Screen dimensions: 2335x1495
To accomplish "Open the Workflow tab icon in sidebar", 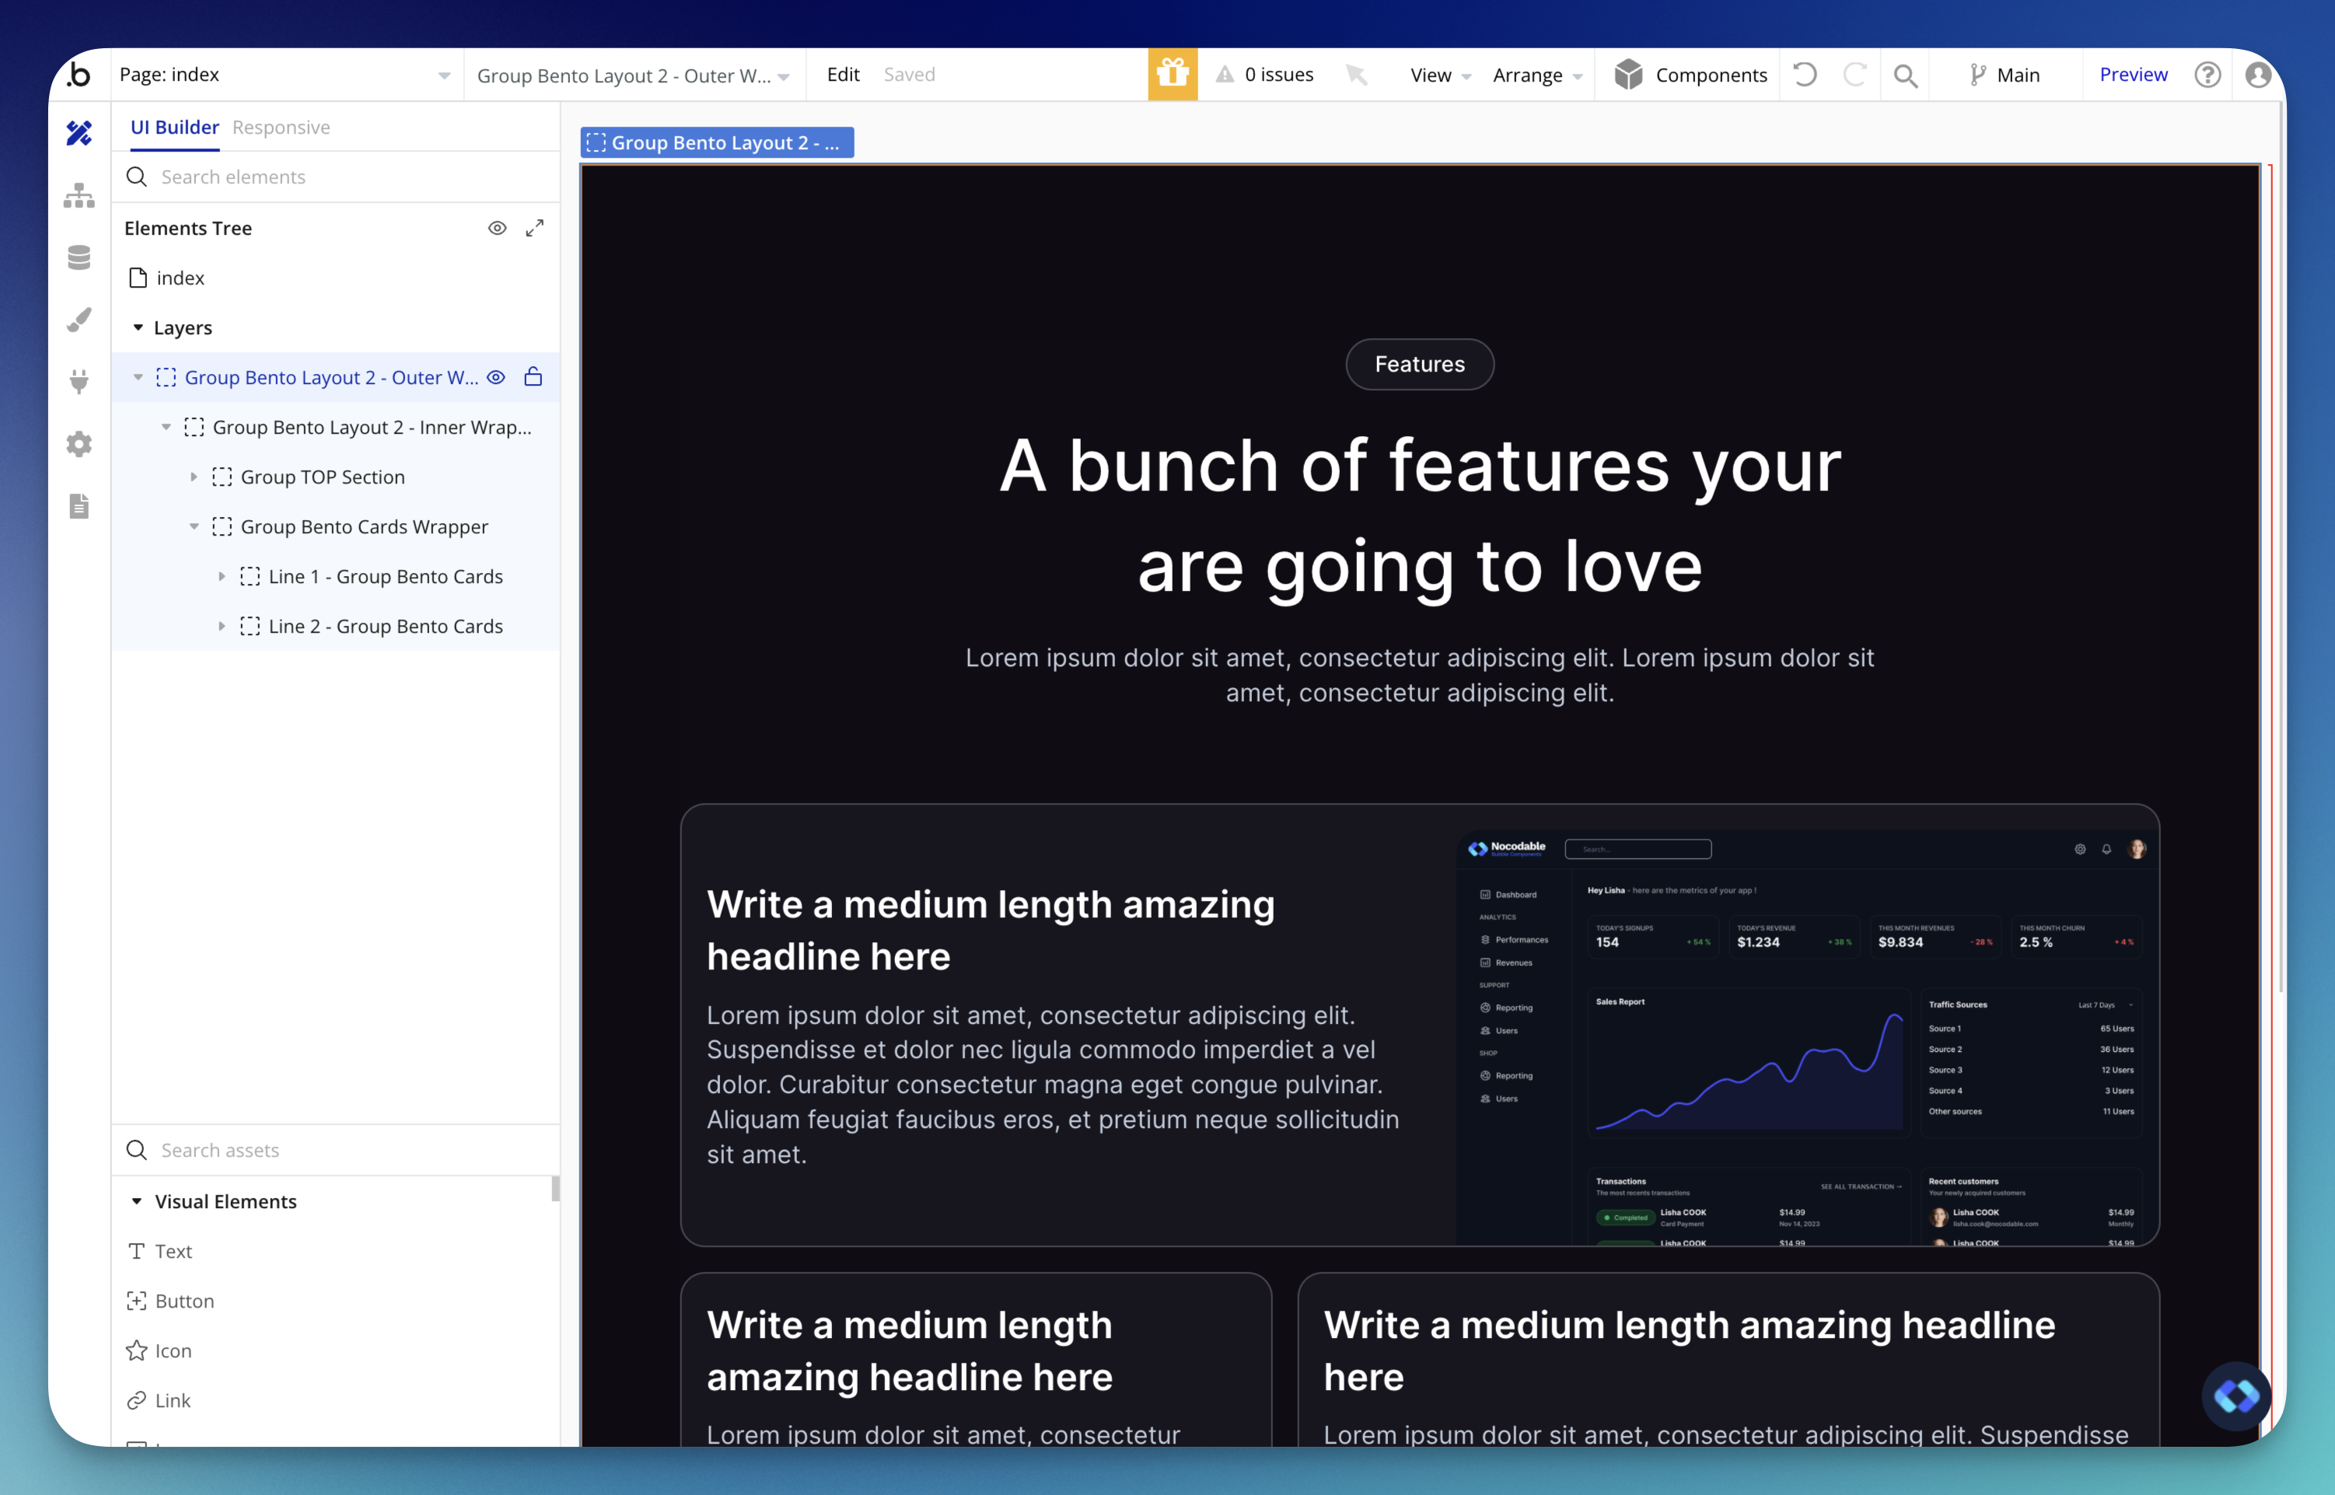I will pyautogui.click(x=79, y=195).
